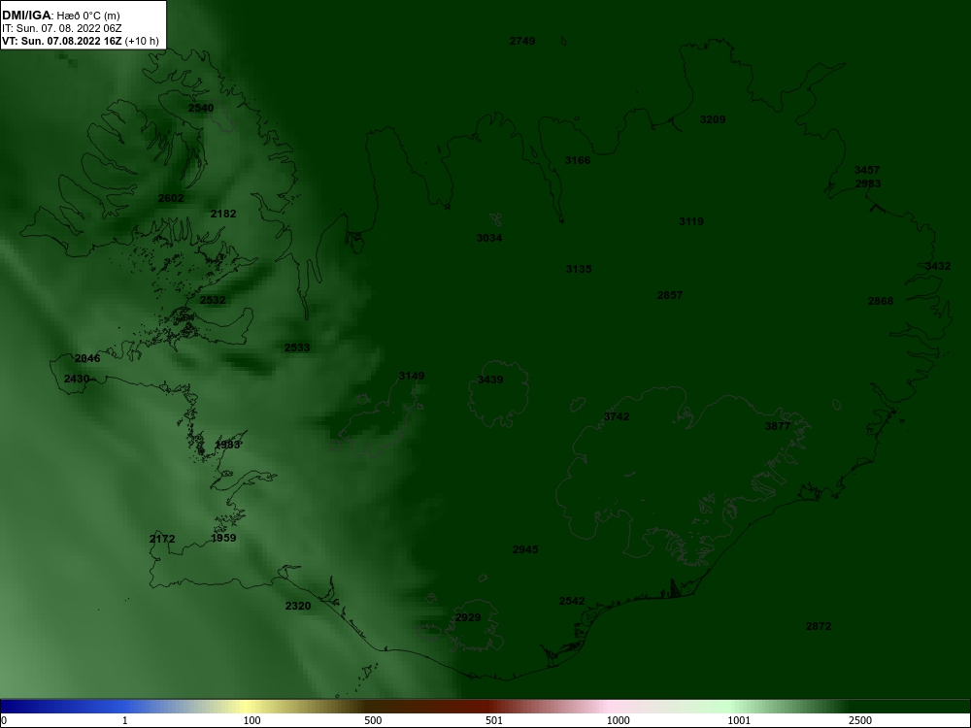
Task: Select the 1000 legend scale label
Action: 618,720
